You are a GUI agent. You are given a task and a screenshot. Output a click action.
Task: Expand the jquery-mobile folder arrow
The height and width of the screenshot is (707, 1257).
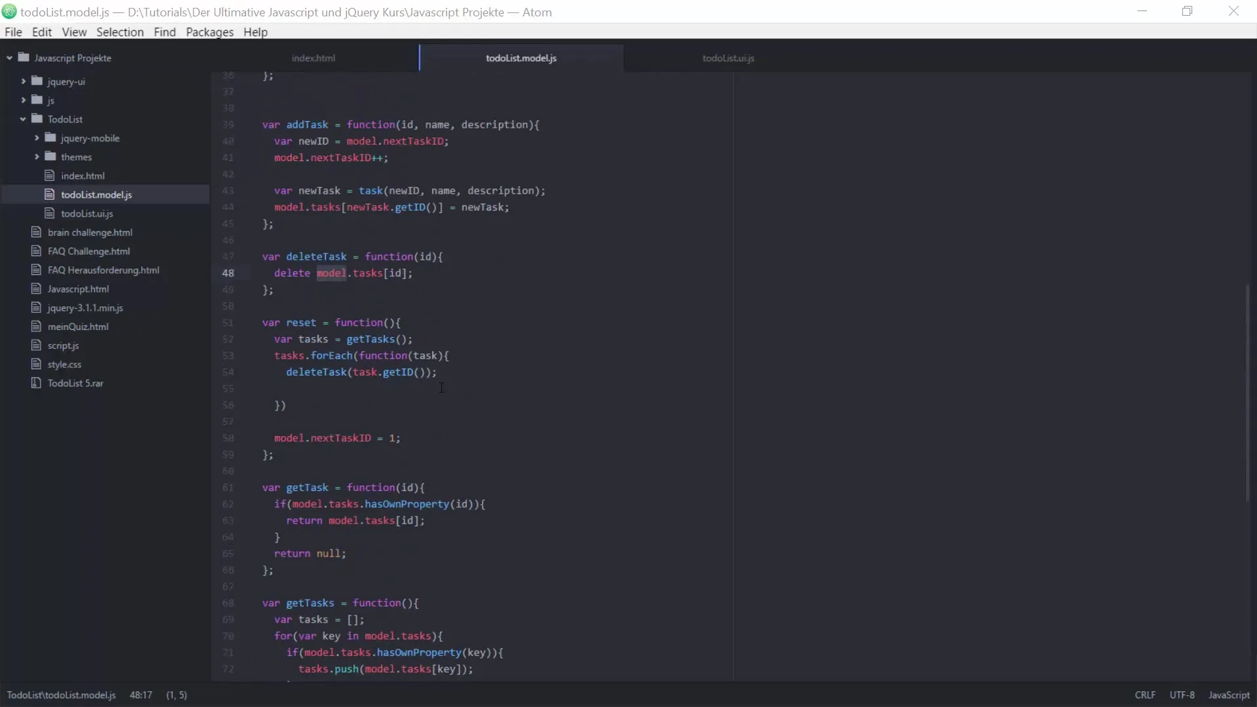click(x=37, y=138)
